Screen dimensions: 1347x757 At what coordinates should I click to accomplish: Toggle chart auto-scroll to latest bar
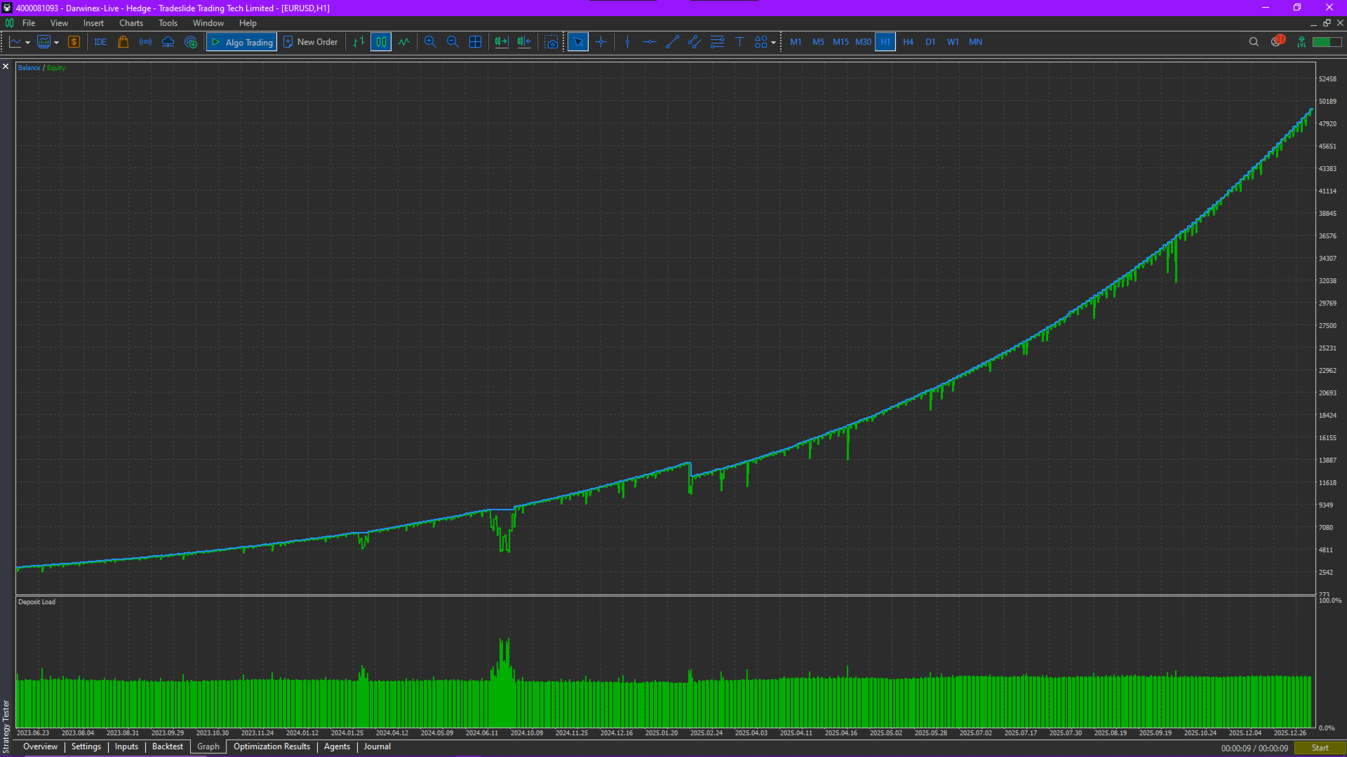coord(501,42)
